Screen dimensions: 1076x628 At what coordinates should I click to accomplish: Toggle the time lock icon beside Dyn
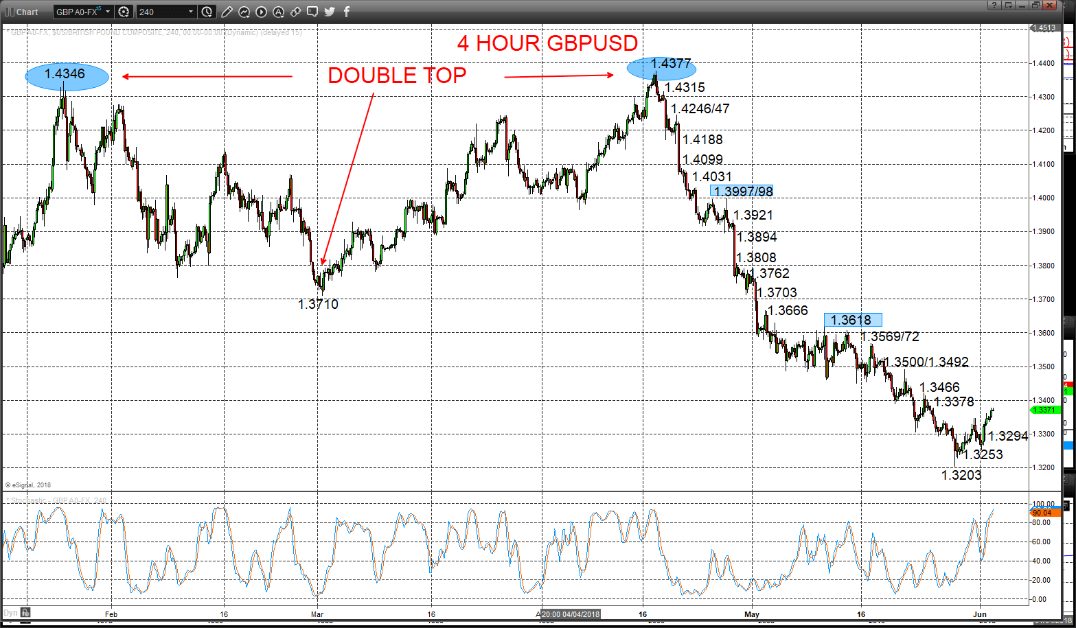pos(25,612)
